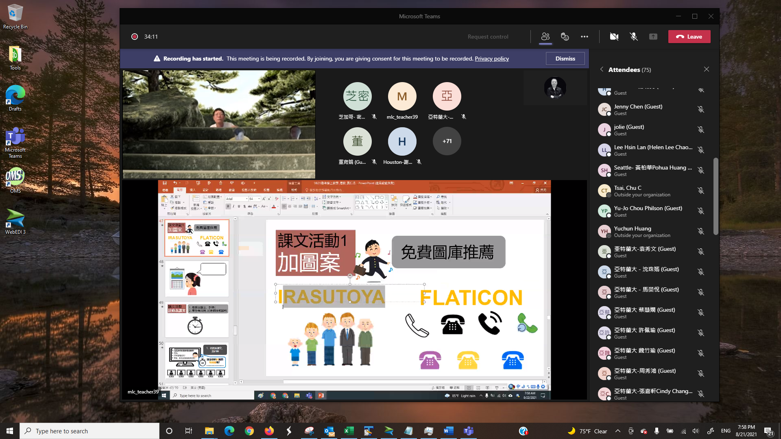Click the recording indicator icon
This screenshot has width=781, height=439.
point(135,37)
